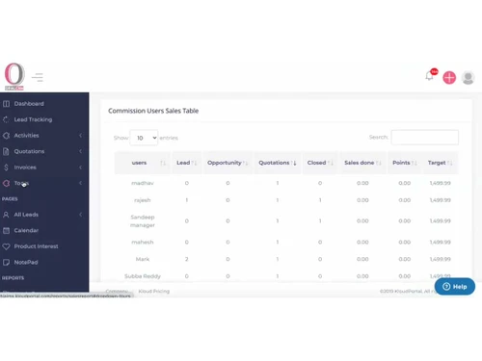Click madhav's Target value 1,499.99
Image resolution: width=482 pixels, height=361 pixels.
pyautogui.click(x=440, y=183)
